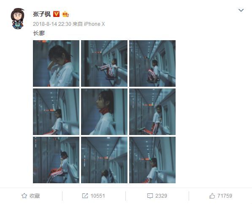Viewport: 252px width, 204px height.
Task: Click the iPhone X source link
Action: [94, 24]
